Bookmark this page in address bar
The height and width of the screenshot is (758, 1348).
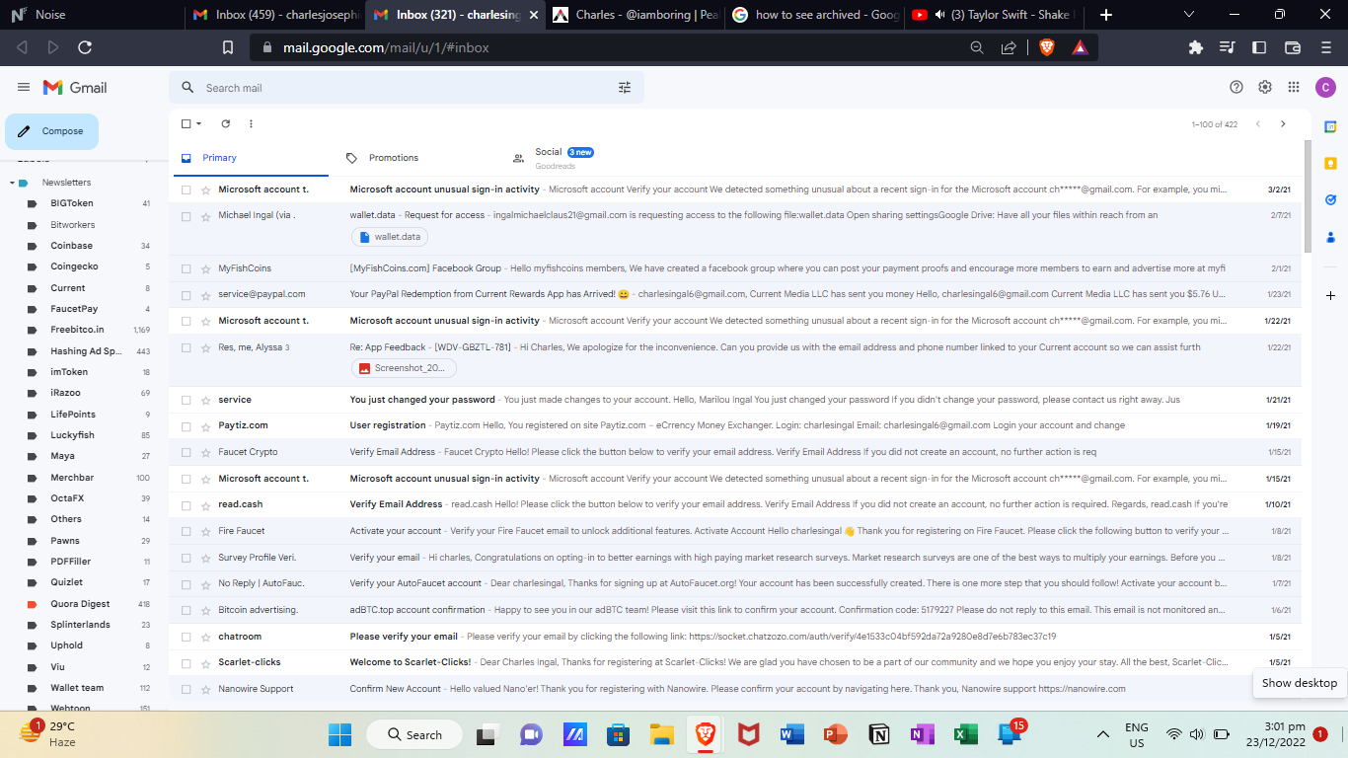228,47
